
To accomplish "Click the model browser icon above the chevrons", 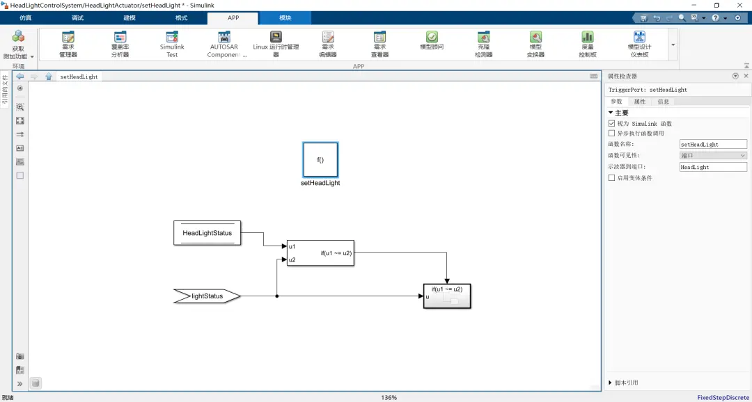I will pos(19,370).
